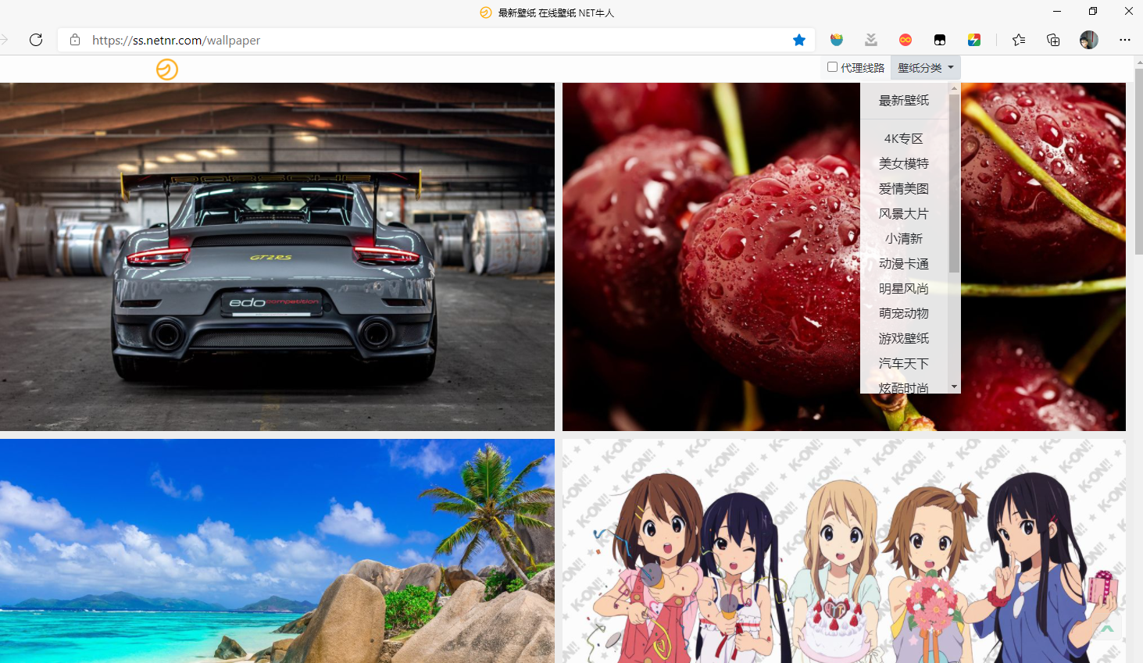Open the colorful lightning-bolt extension icon
The width and height of the screenshot is (1143, 663).
974,40
